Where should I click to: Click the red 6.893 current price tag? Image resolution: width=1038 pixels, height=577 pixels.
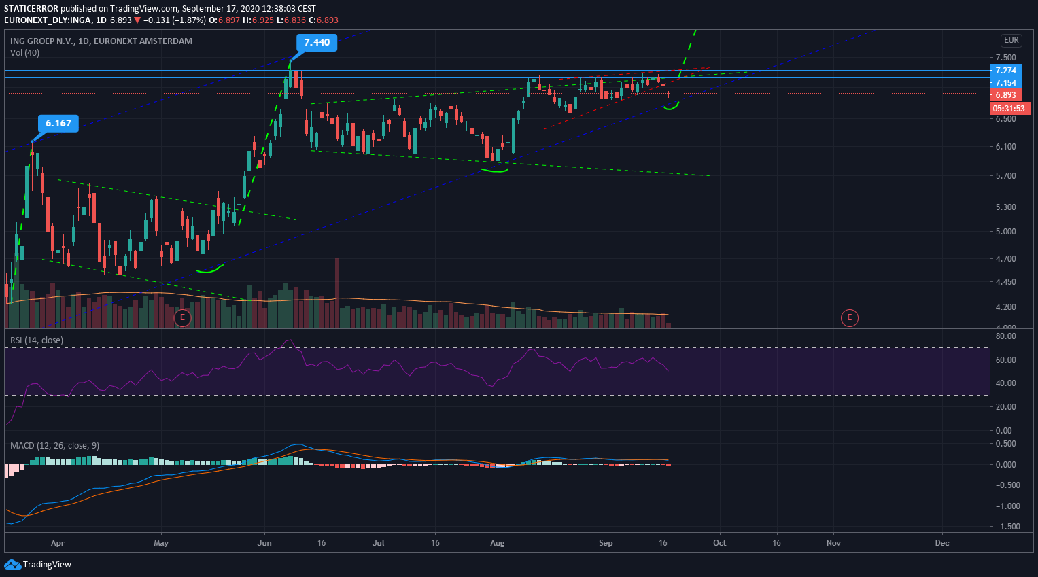coord(1005,95)
